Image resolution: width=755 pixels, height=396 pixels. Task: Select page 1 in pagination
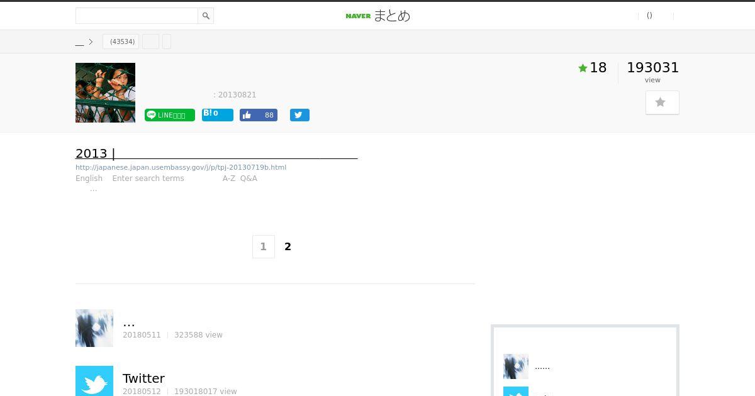pyautogui.click(x=264, y=246)
